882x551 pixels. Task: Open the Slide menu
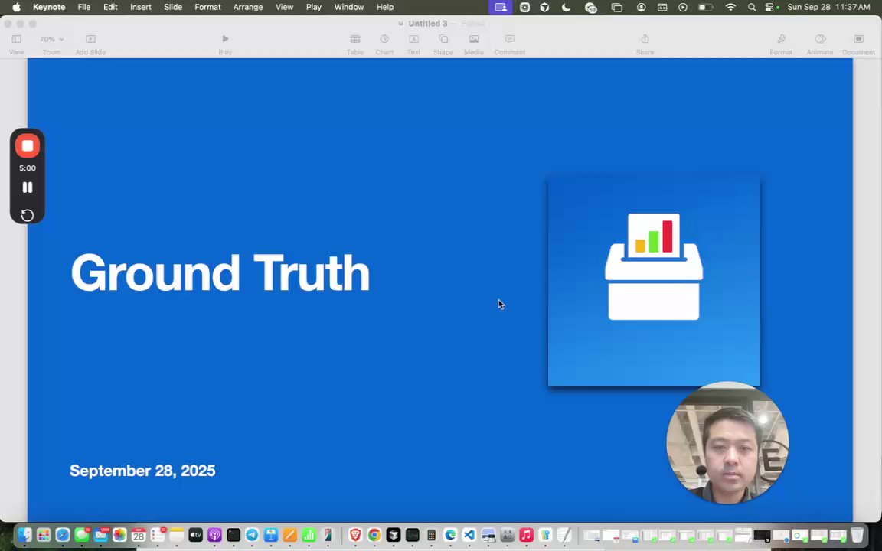tap(173, 8)
